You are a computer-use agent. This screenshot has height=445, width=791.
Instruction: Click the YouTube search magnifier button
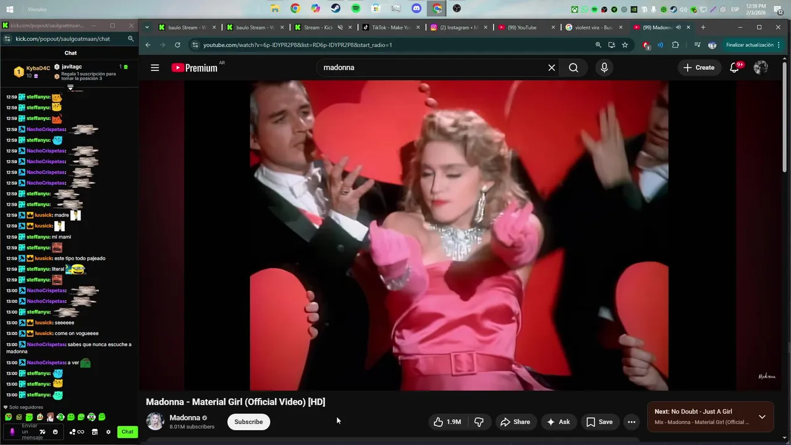573,67
